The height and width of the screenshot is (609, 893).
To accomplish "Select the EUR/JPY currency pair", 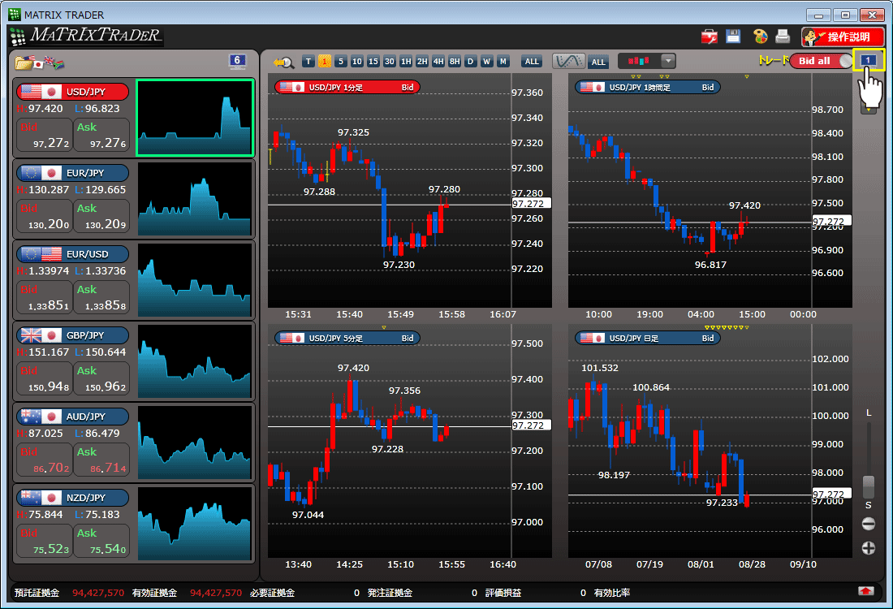I will [73, 173].
